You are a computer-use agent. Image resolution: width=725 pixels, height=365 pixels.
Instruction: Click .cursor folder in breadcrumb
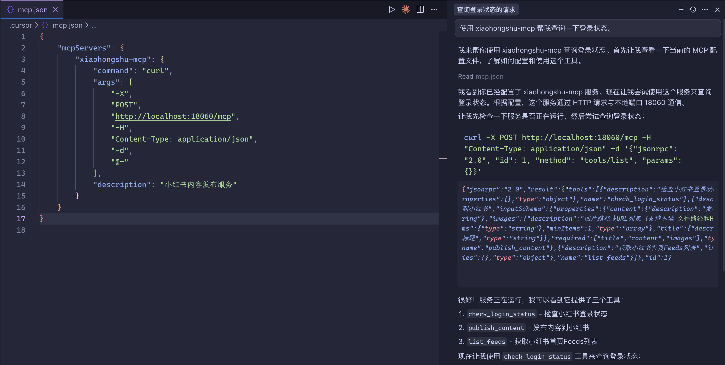point(21,25)
